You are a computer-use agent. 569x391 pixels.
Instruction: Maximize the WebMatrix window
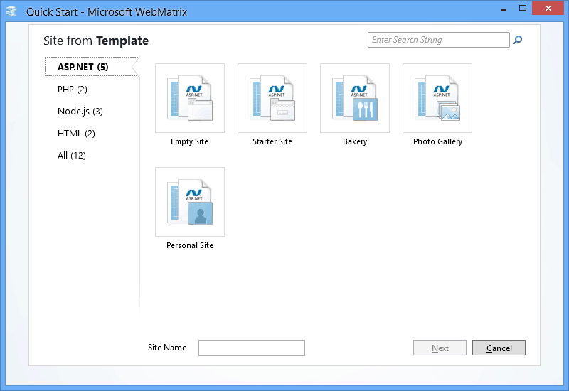523,8
